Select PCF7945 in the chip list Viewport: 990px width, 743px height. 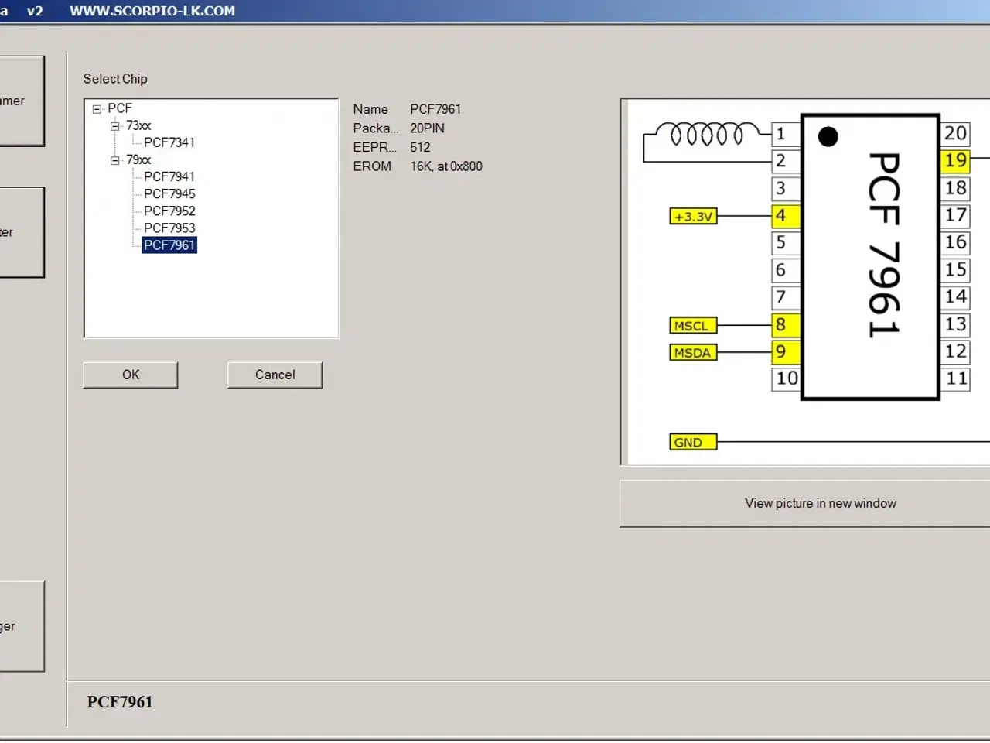169,193
